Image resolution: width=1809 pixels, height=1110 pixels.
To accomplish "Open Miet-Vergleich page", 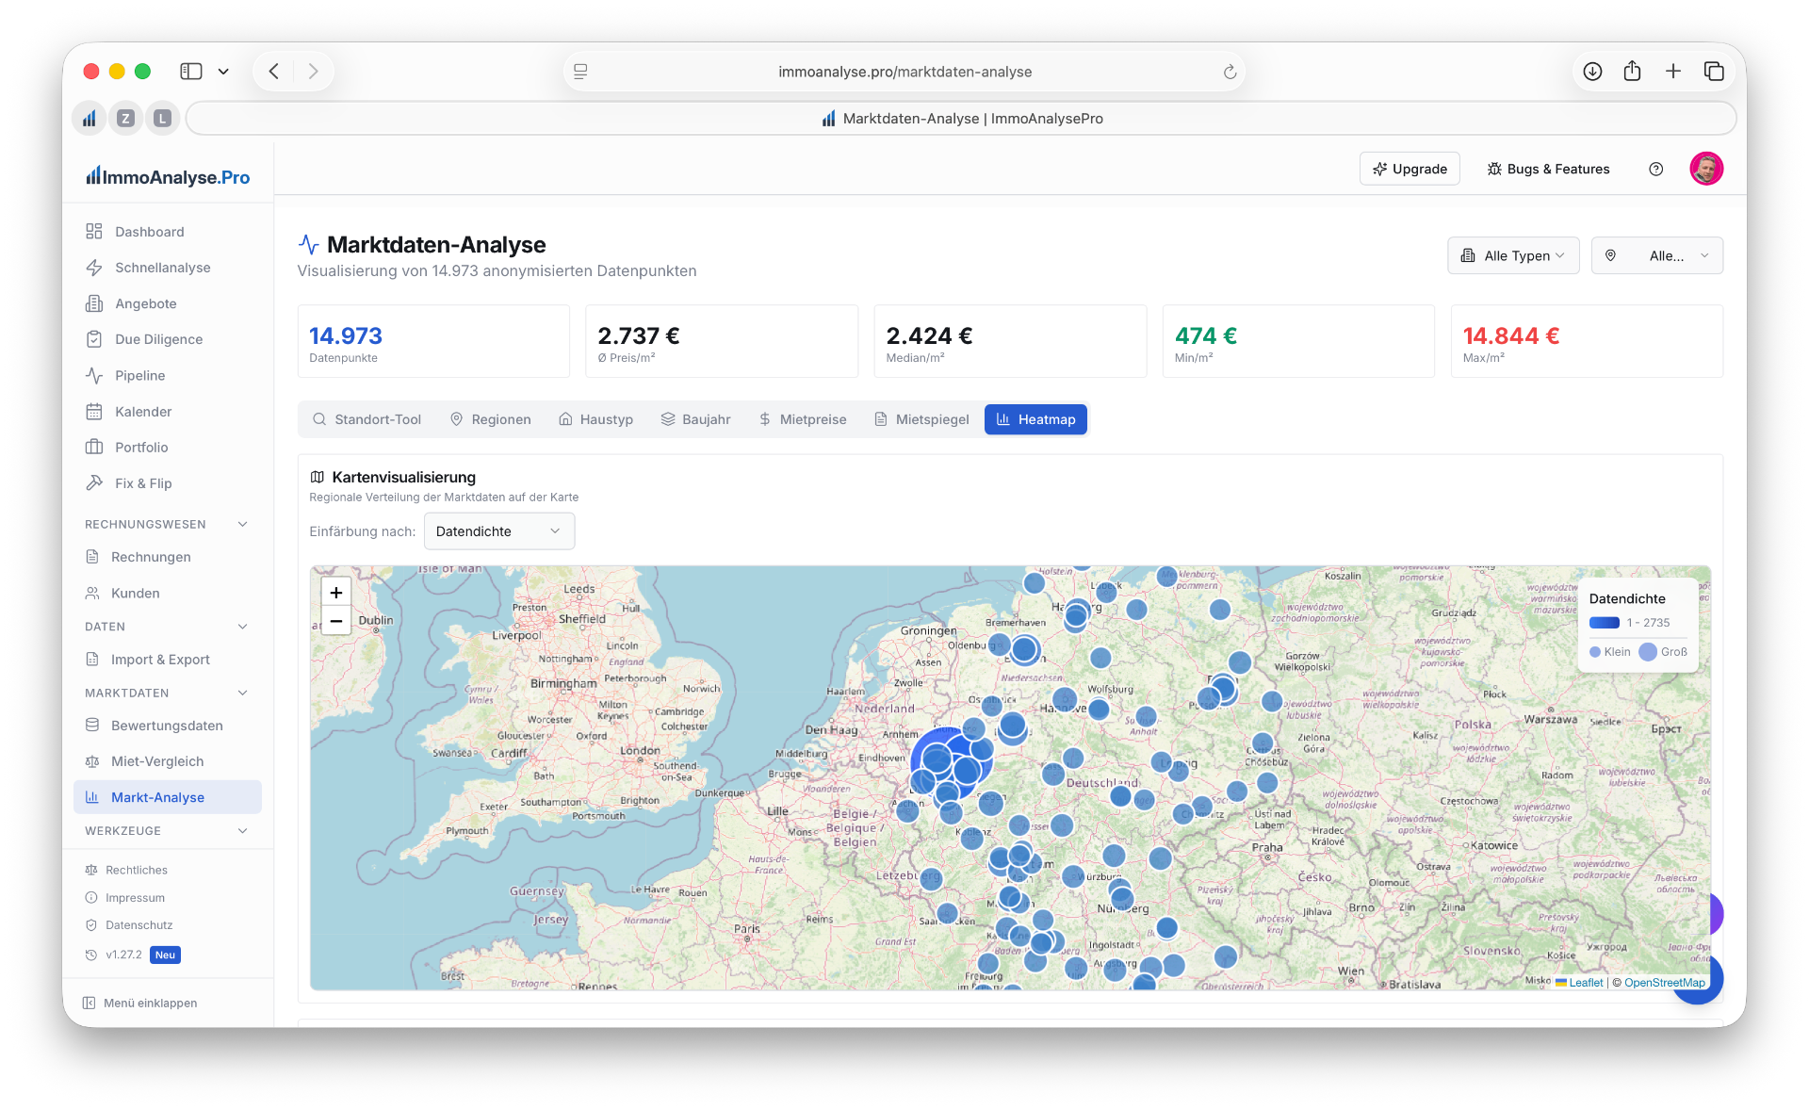I will (168, 761).
